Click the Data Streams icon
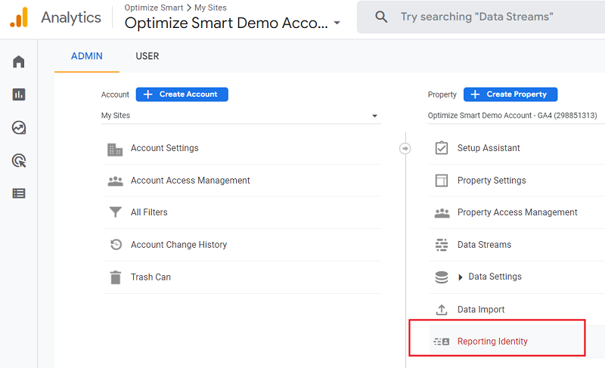This screenshot has width=605, height=368. [442, 245]
